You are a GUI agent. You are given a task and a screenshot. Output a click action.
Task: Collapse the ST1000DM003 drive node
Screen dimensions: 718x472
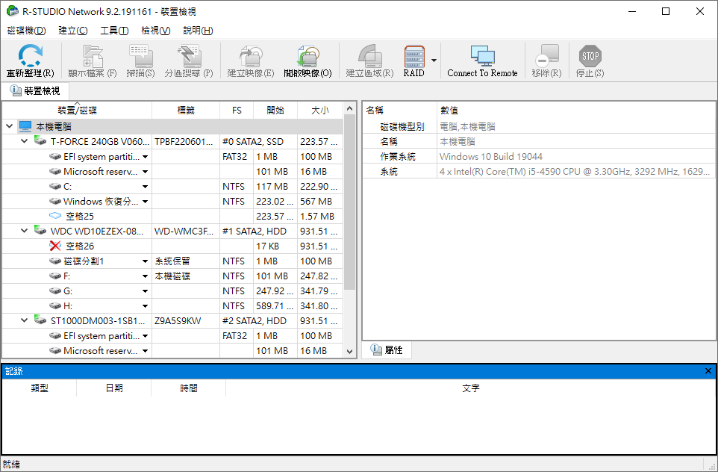[25, 321]
